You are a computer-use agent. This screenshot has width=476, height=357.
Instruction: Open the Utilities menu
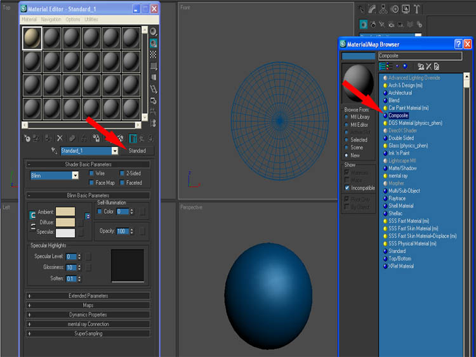click(91, 20)
